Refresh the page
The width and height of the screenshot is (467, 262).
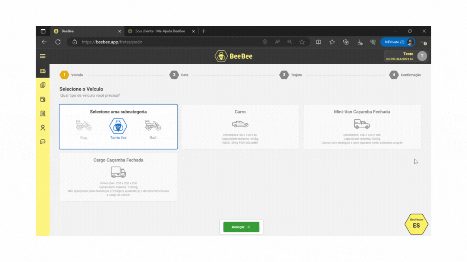pyautogui.click(x=58, y=42)
